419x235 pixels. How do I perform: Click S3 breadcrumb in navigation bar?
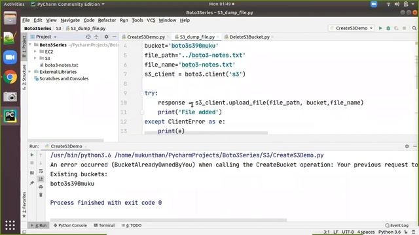(x=58, y=28)
